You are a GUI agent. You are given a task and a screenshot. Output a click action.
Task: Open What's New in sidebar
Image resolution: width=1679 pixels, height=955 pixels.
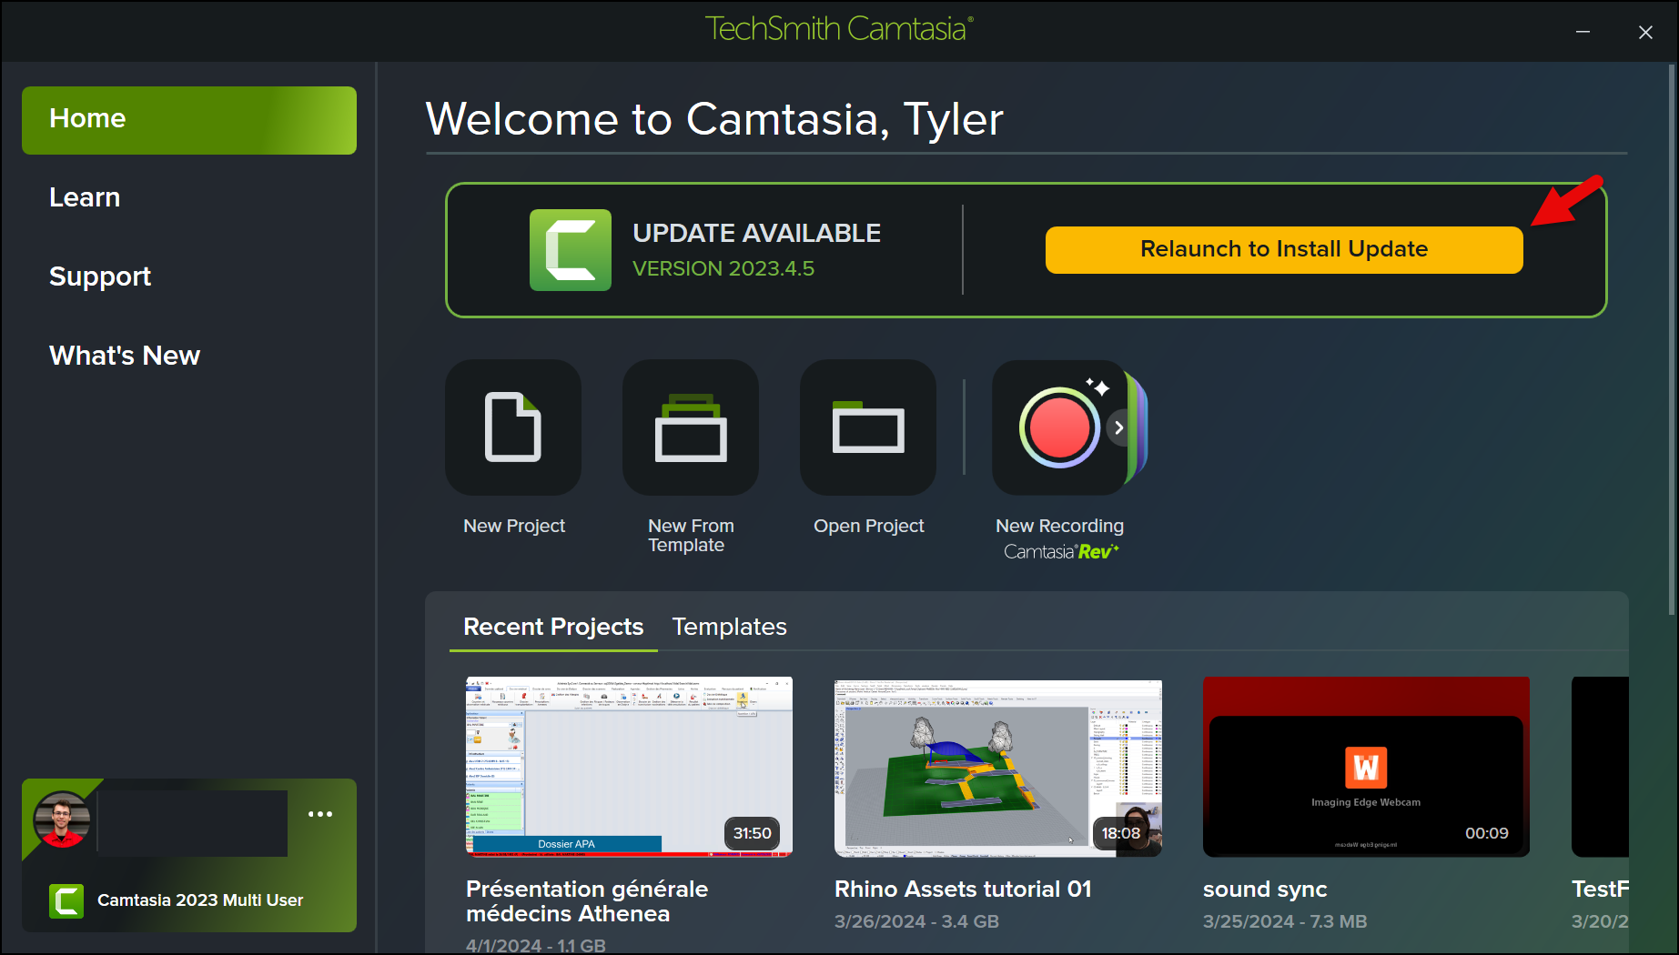pos(125,356)
